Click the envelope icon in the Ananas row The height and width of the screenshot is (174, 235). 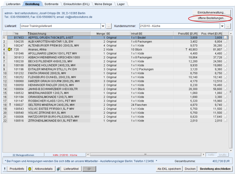tap(225, 49)
